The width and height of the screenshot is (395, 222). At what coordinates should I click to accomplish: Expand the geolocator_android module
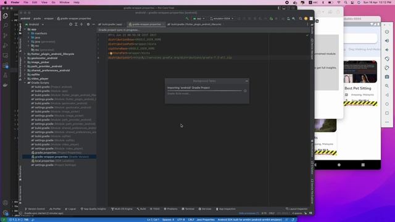(25, 58)
